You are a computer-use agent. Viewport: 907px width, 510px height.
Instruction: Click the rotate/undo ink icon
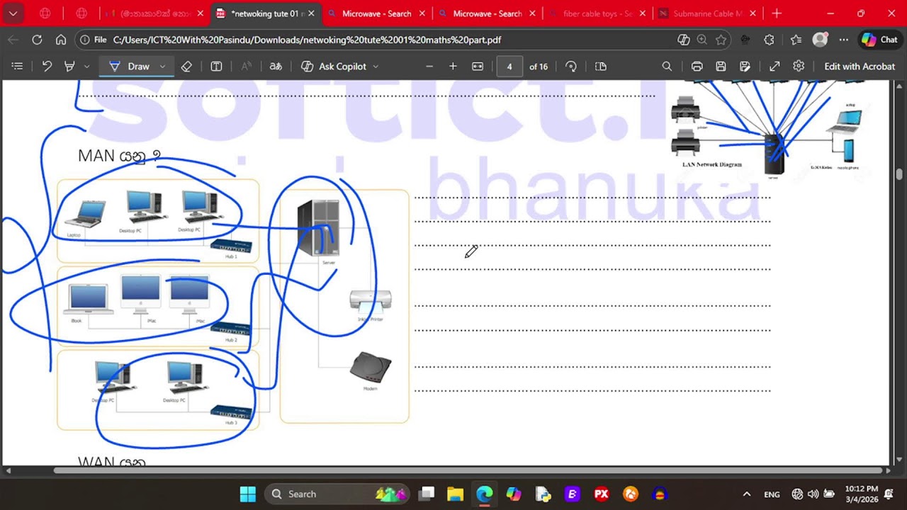coord(47,66)
